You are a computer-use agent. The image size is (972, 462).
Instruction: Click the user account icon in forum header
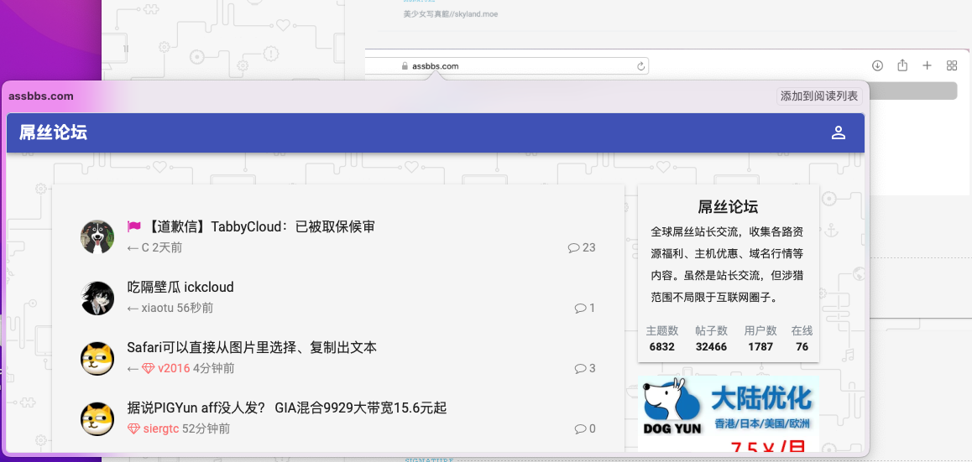point(838,132)
